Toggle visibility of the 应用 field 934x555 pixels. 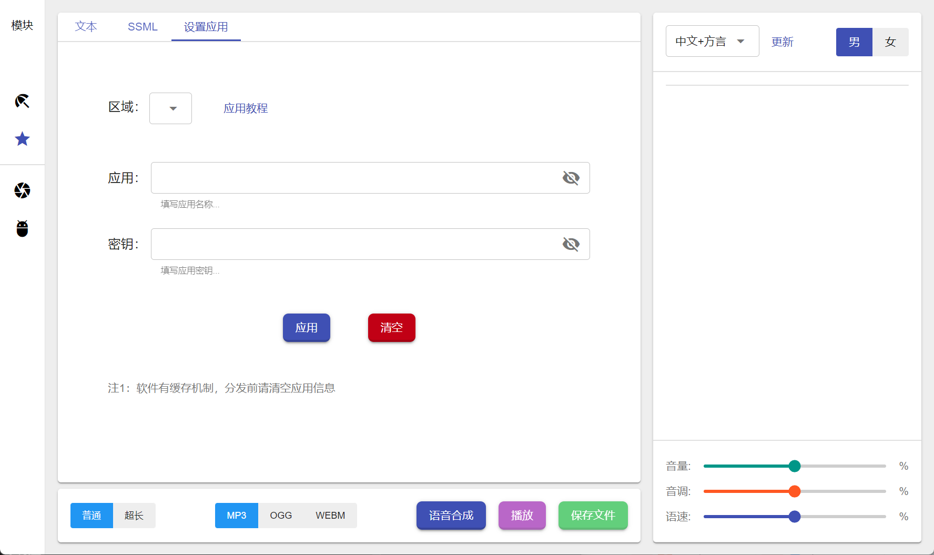click(x=571, y=178)
